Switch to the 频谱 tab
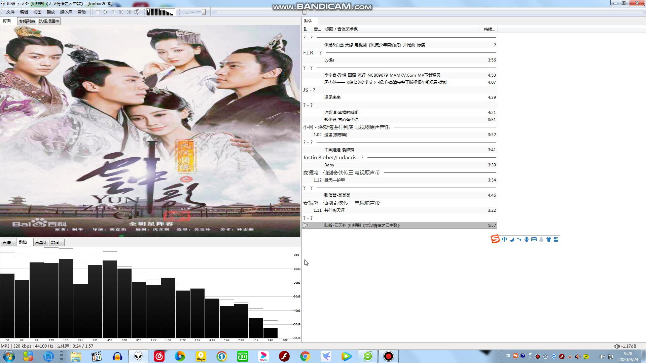The image size is (646, 363). point(25,242)
